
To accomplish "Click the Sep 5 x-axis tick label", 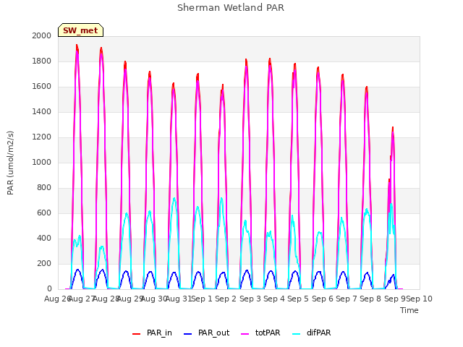I will click(x=298, y=299).
